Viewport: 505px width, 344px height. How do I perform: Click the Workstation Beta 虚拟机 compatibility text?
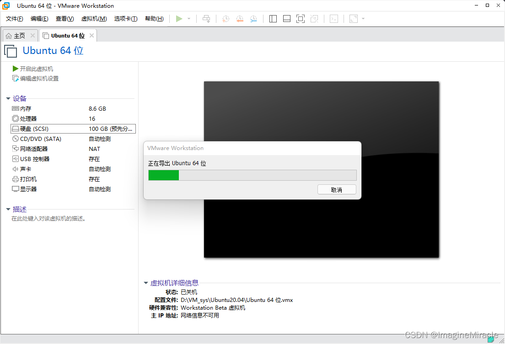tap(213, 307)
